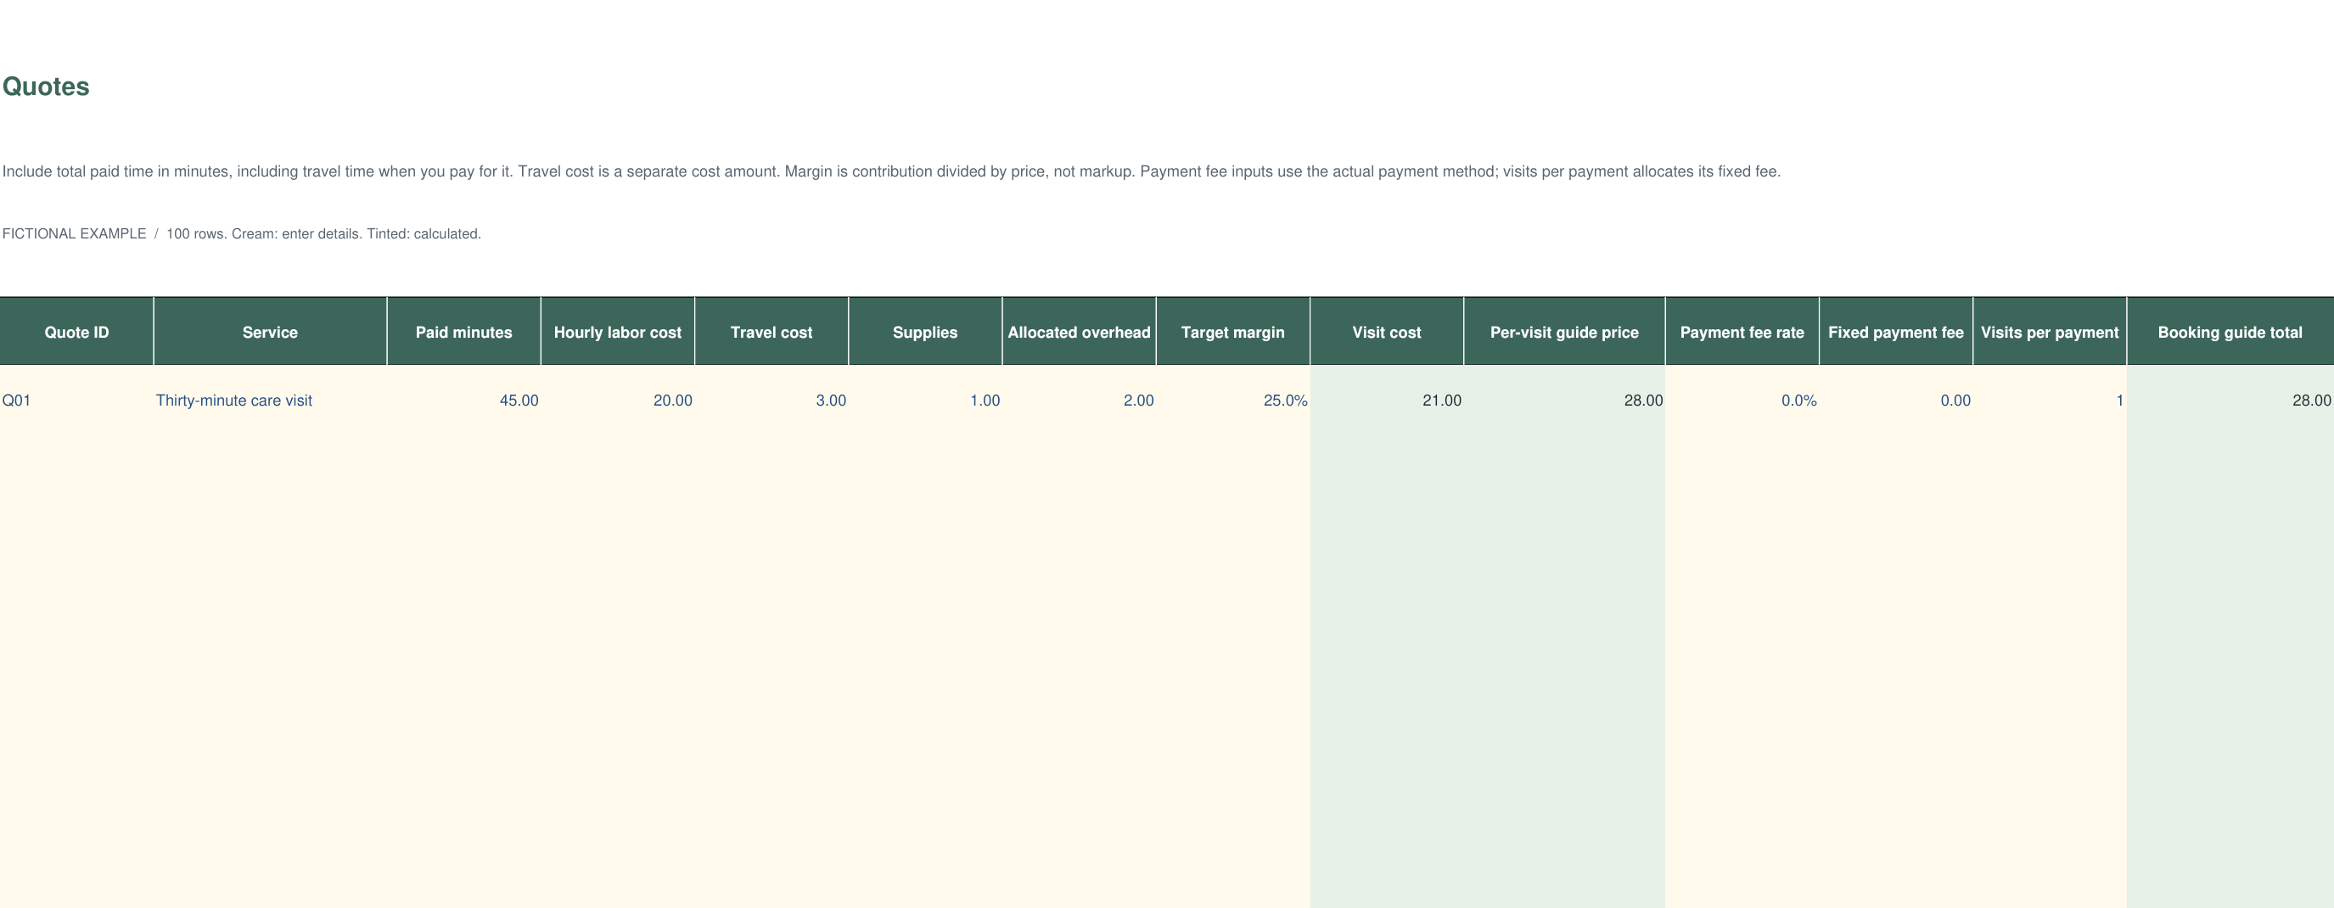Select the 3.00 travel cost cell

coord(772,400)
